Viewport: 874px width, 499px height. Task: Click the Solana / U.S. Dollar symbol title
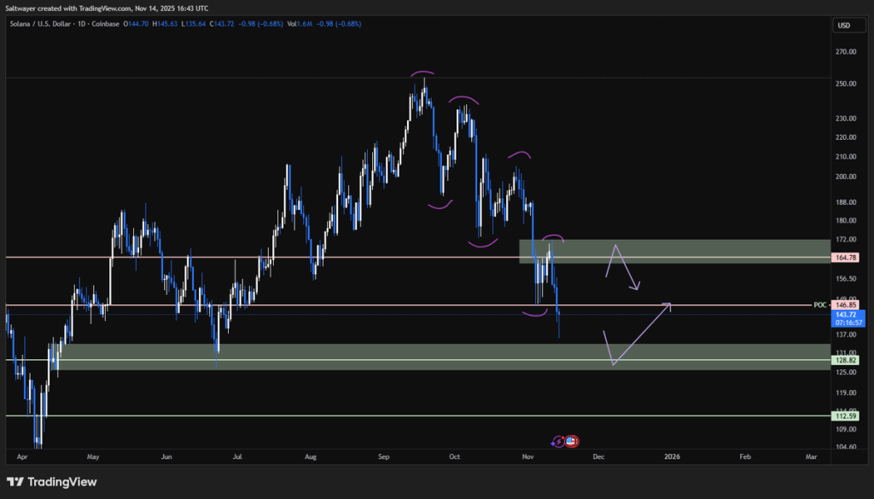click(40, 24)
